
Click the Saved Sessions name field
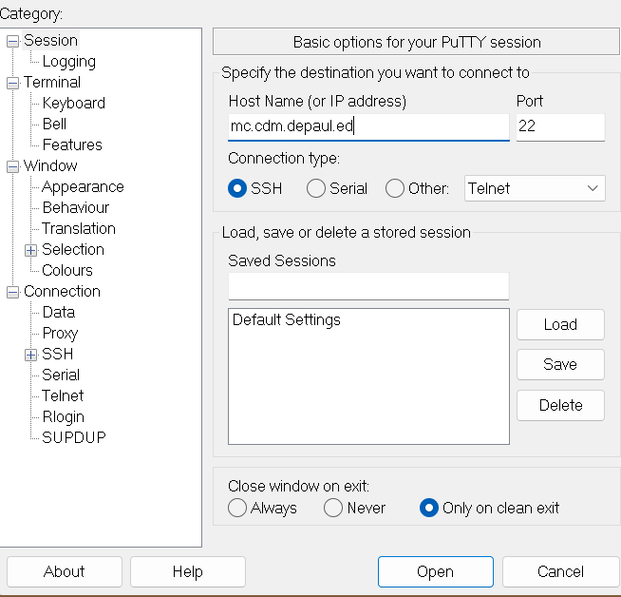point(368,286)
